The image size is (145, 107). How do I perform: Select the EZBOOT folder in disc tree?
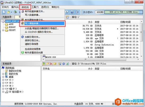12,27
